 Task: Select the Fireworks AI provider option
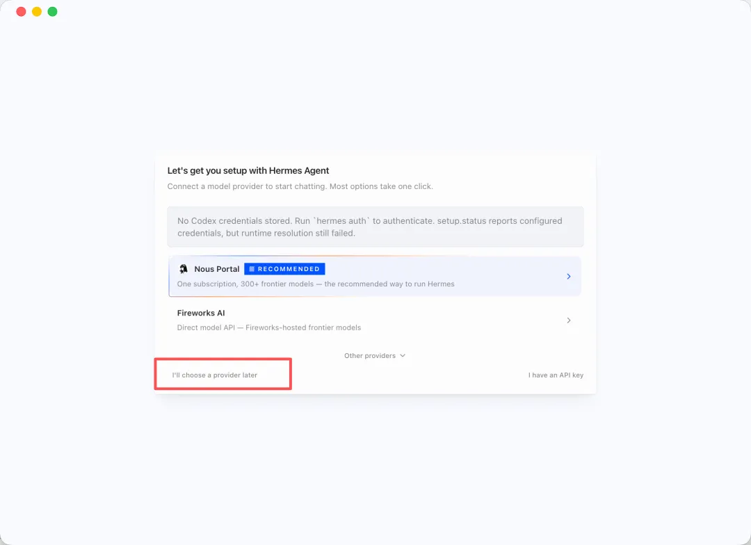click(375, 320)
